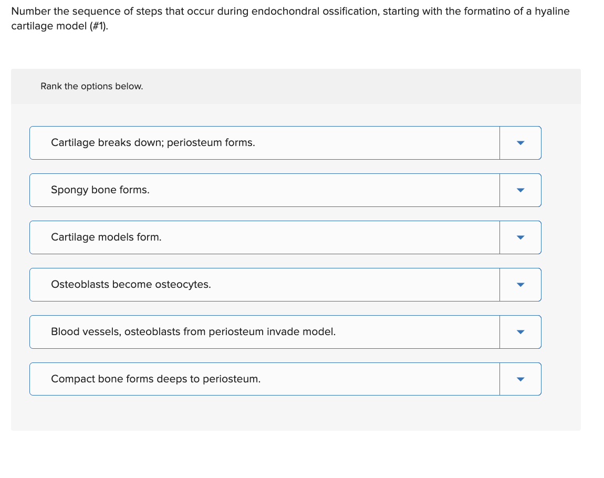Click the endochondral ossification question text

[x=290, y=12]
